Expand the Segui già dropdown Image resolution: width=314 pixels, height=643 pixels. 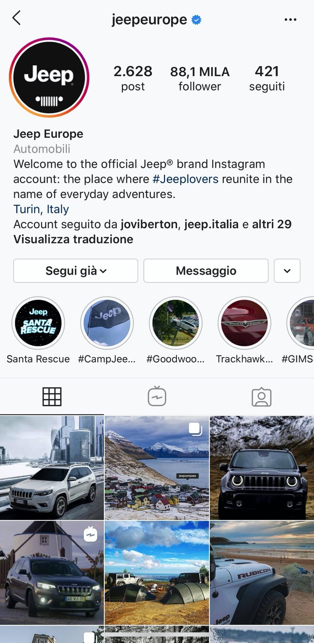pos(76,271)
